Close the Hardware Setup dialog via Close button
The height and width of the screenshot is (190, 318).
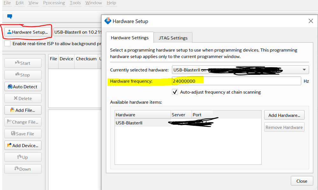tap(302, 181)
